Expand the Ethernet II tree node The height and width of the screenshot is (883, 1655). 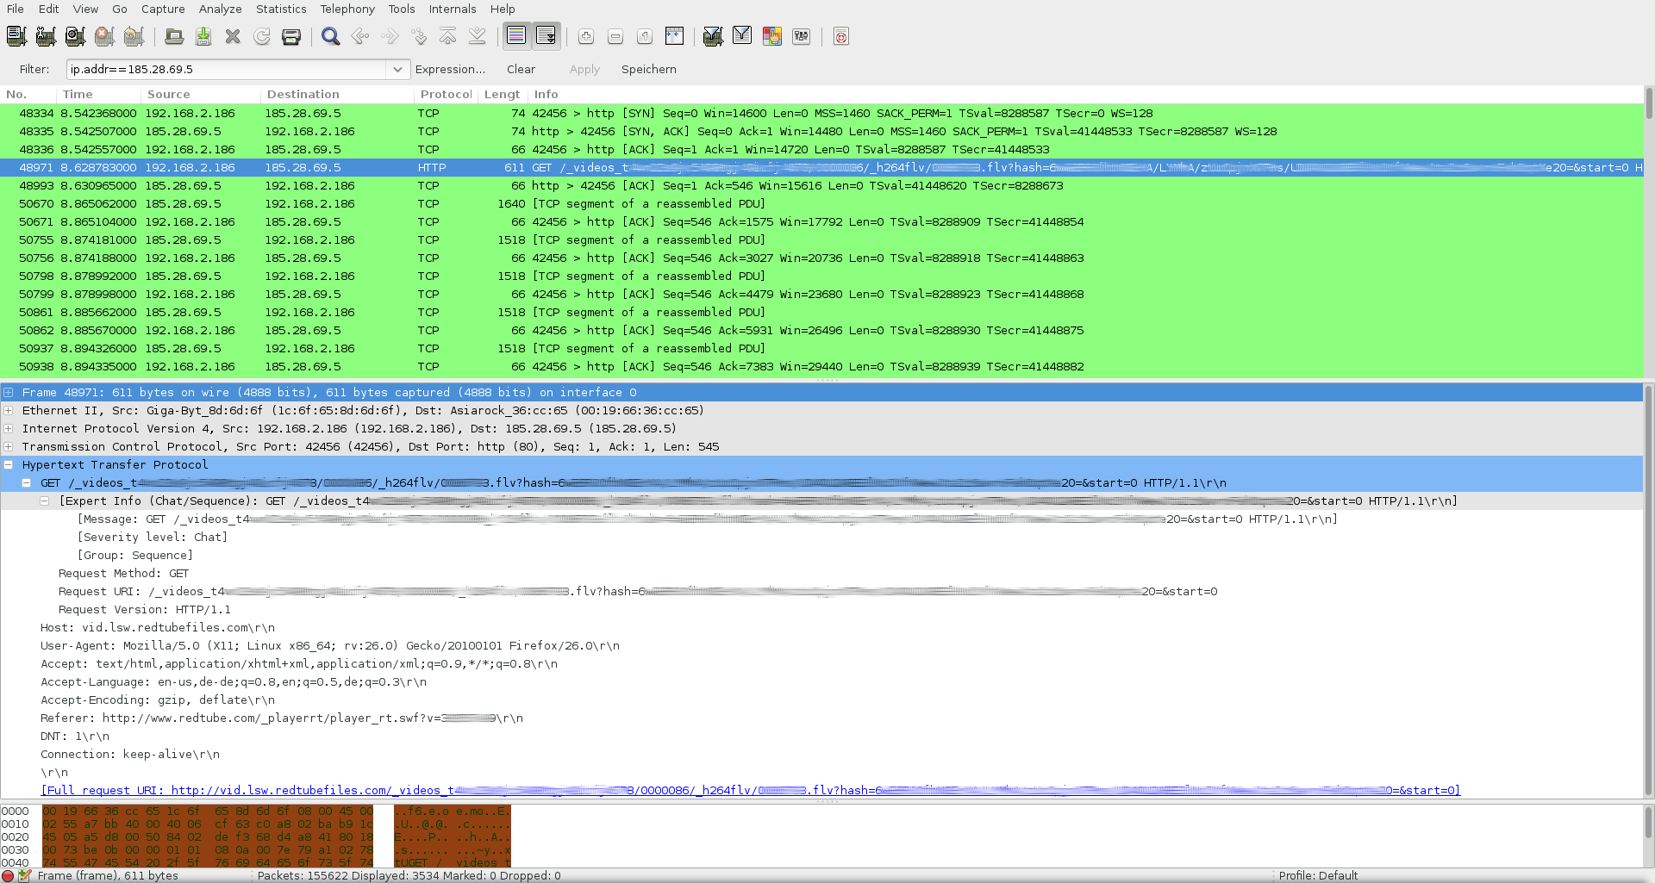pos(9,411)
